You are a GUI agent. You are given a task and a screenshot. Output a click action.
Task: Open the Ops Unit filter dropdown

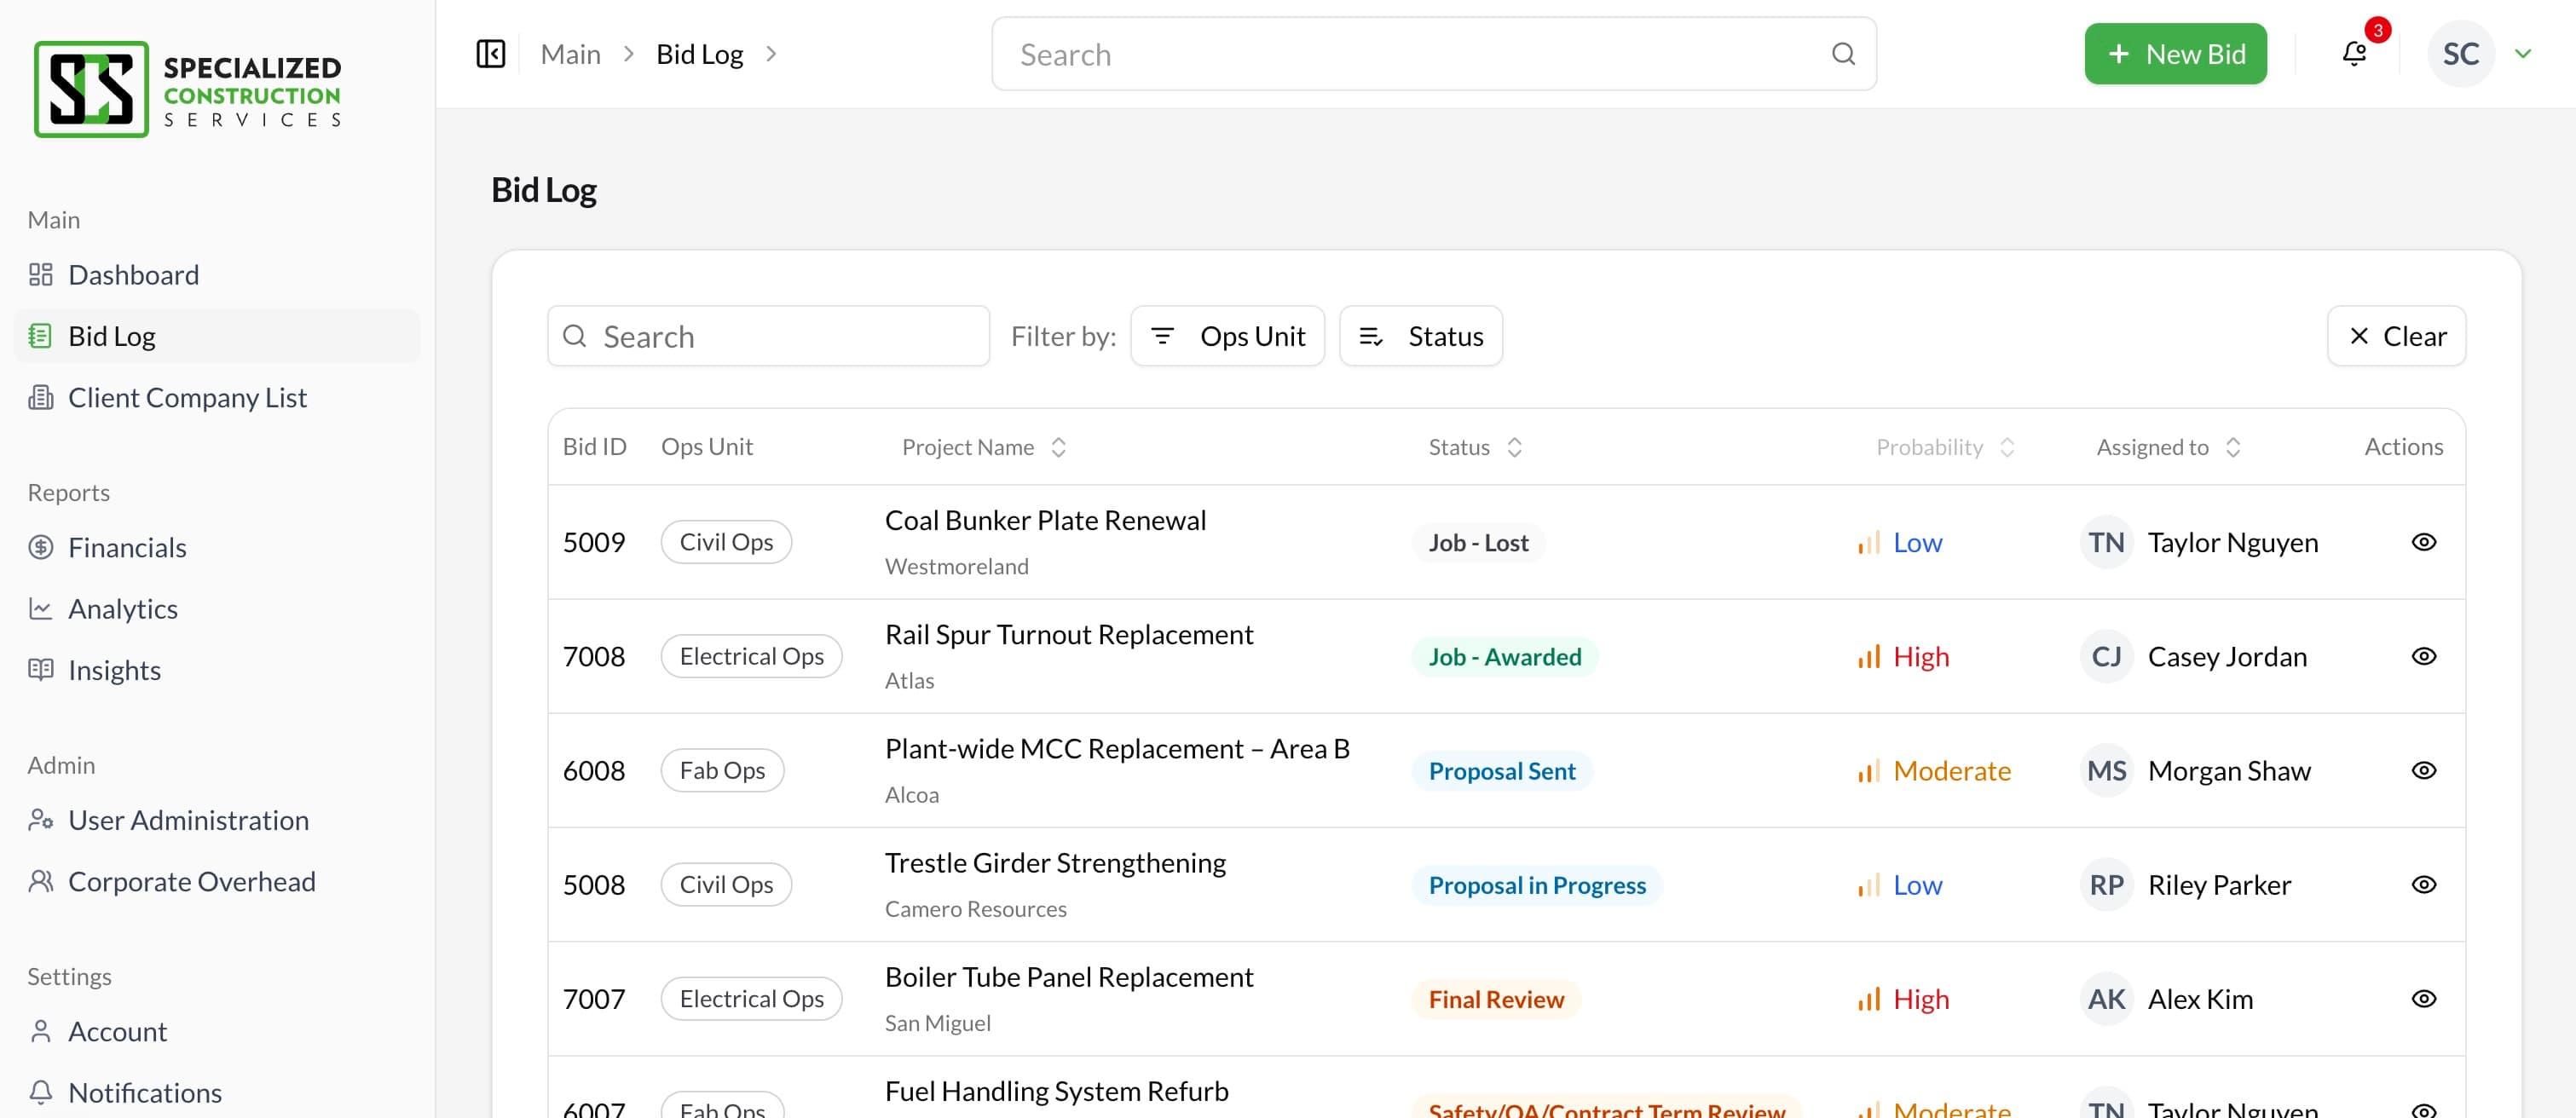(1227, 336)
